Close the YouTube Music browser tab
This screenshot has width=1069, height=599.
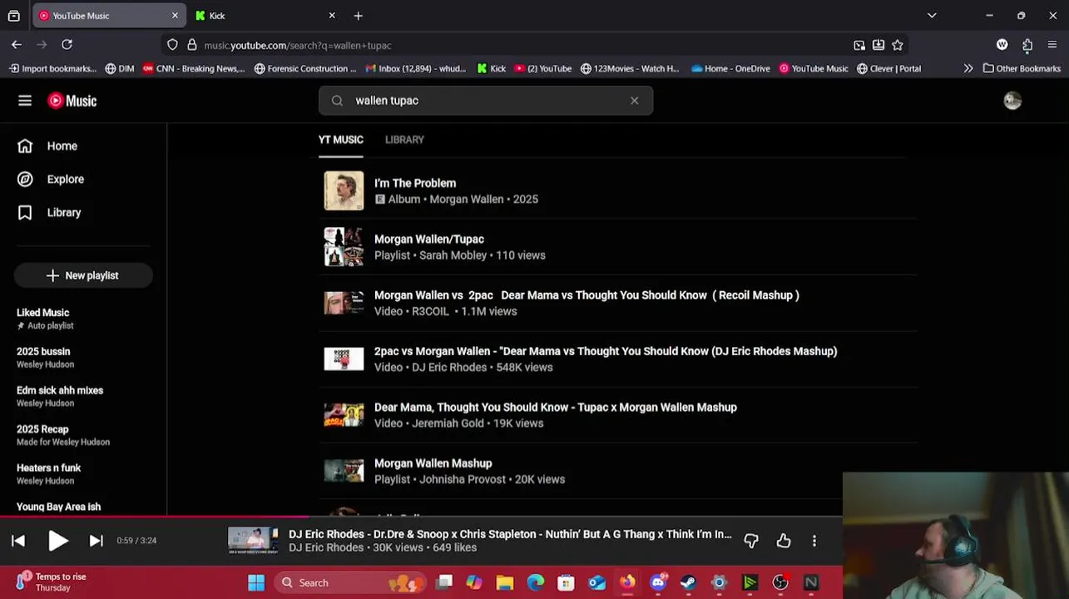coord(175,16)
